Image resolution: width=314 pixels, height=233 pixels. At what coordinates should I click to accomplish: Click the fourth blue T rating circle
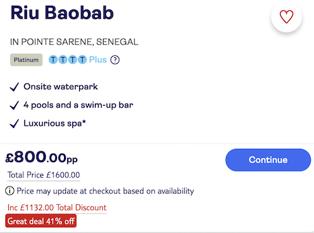click(82, 60)
